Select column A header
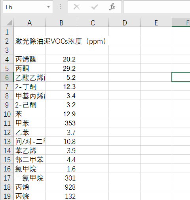The image size is (190, 200). pos(30,23)
